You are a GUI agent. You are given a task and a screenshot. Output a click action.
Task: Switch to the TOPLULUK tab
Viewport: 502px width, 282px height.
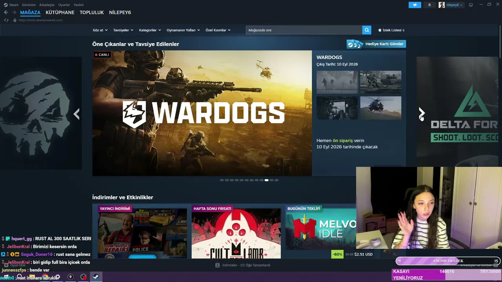[x=92, y=13]
